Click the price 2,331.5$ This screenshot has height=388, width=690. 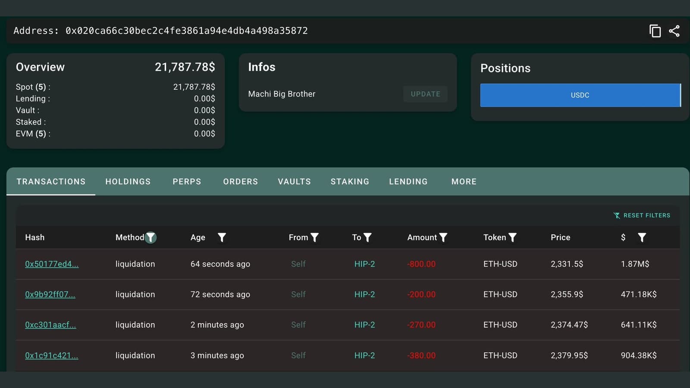[567, 264]
